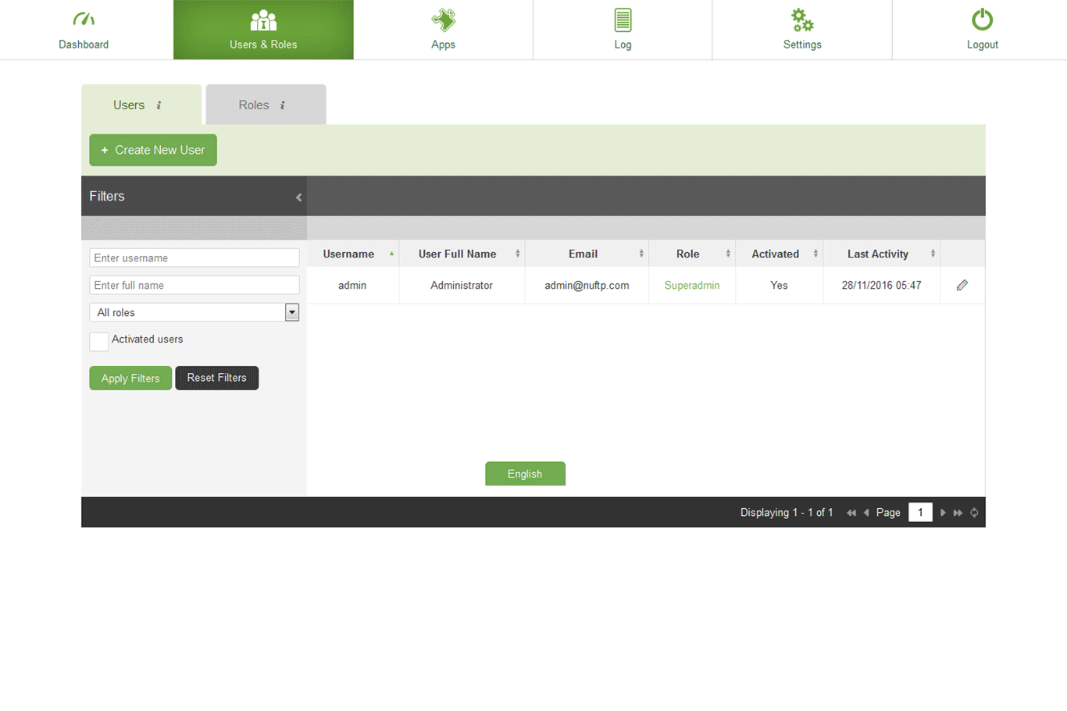Click the Apps puzzle icon

tap(443, 20)
